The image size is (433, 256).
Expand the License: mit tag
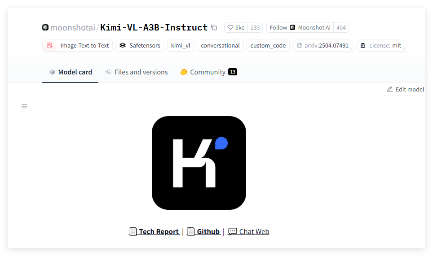point(381,45)
